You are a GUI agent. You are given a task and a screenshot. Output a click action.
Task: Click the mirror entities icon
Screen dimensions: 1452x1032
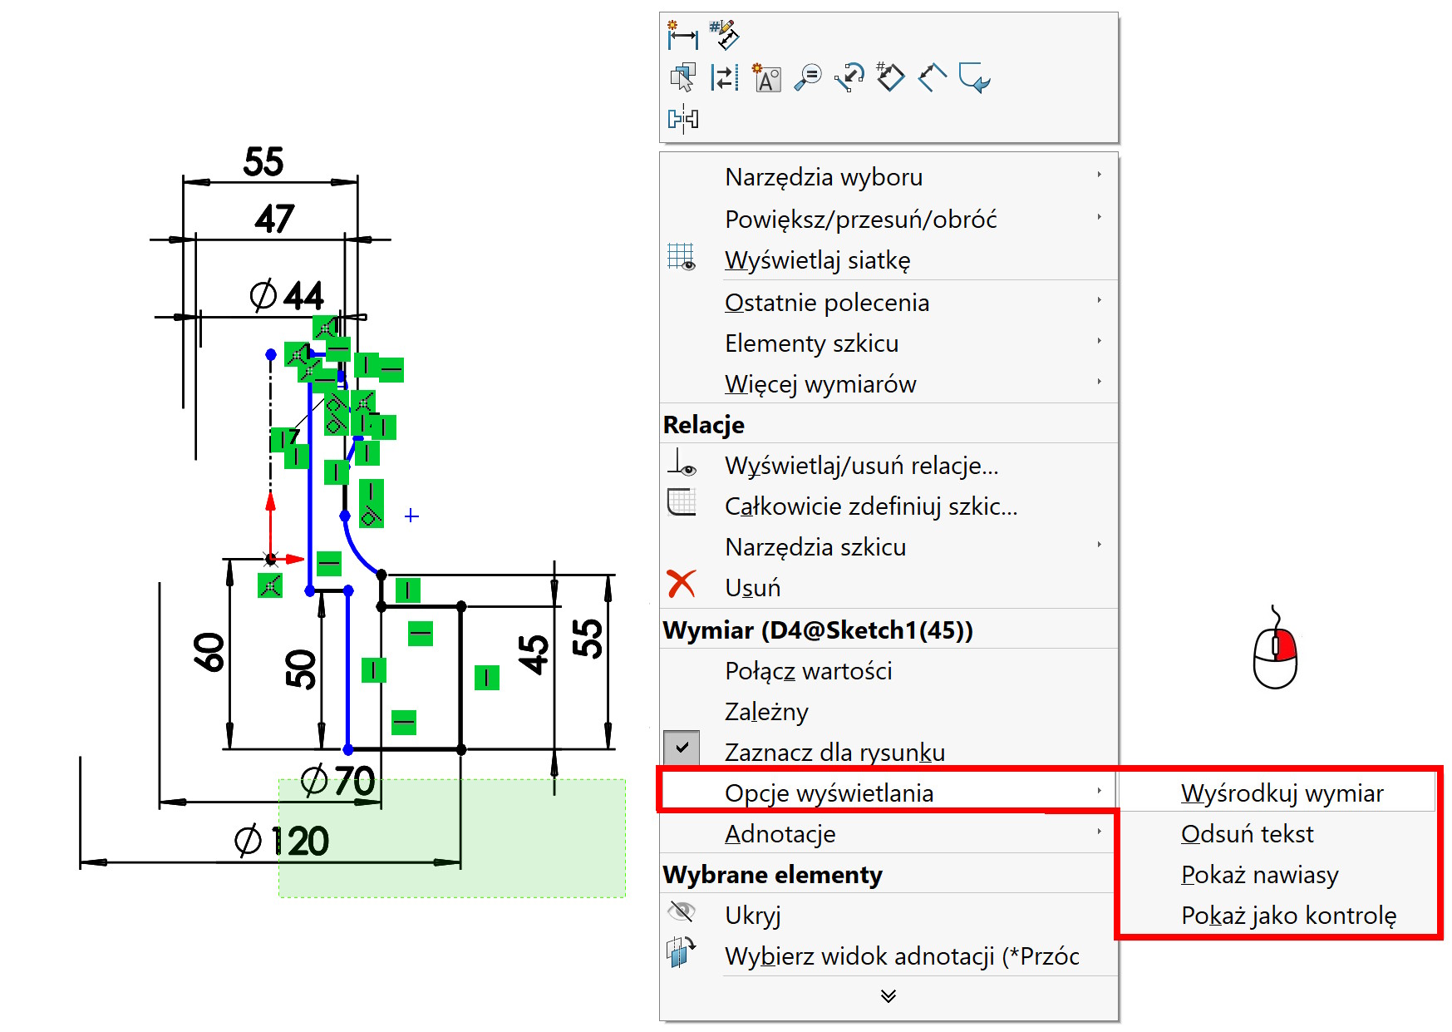pyautogui.click(x=682, y=119)
